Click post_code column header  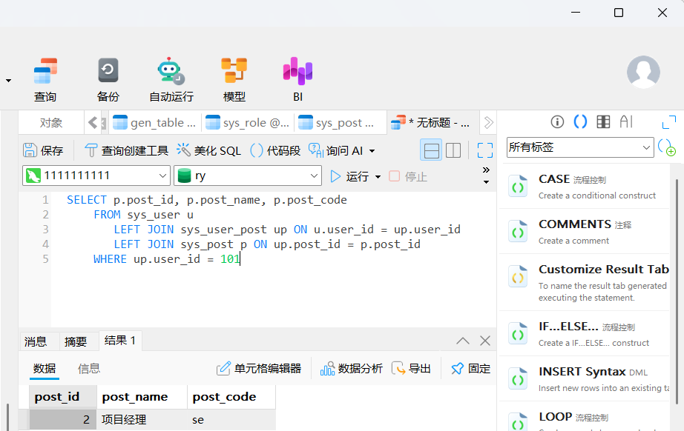[231, 397]
